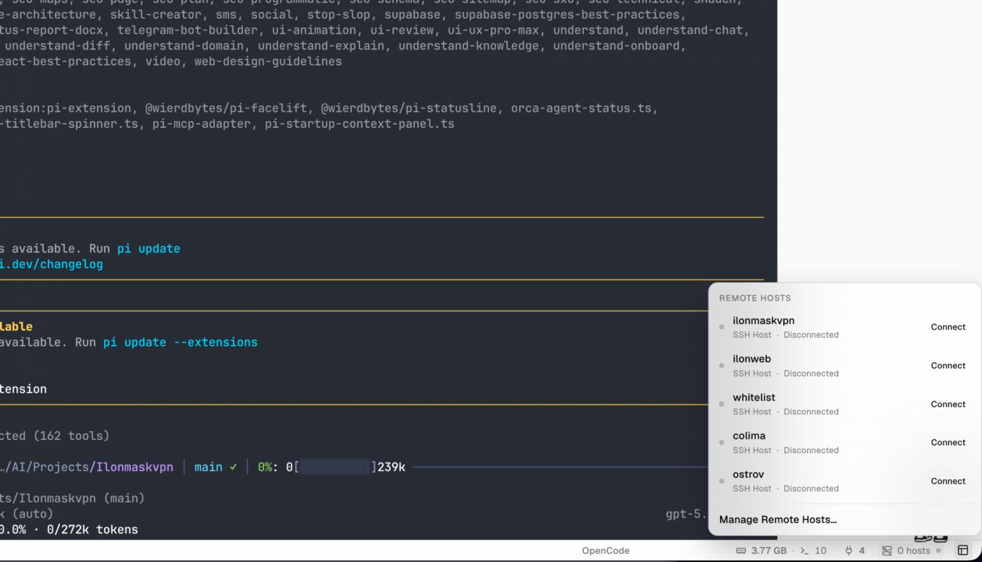Select the whitelist host name
Screen dimensions: 982x562
click(x=753, y=397)
